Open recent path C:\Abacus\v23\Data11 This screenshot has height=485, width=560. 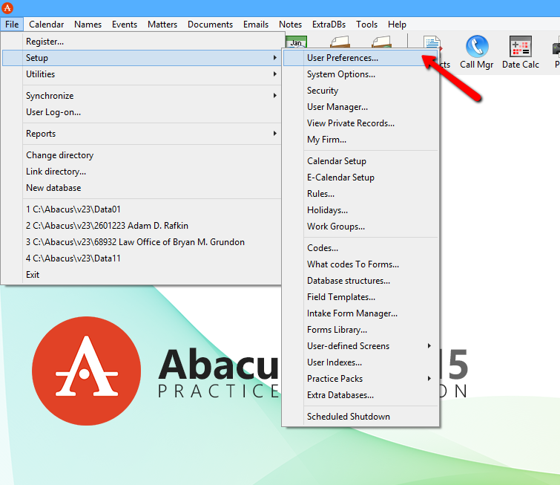pyautogui.click(x=142, y=258)
